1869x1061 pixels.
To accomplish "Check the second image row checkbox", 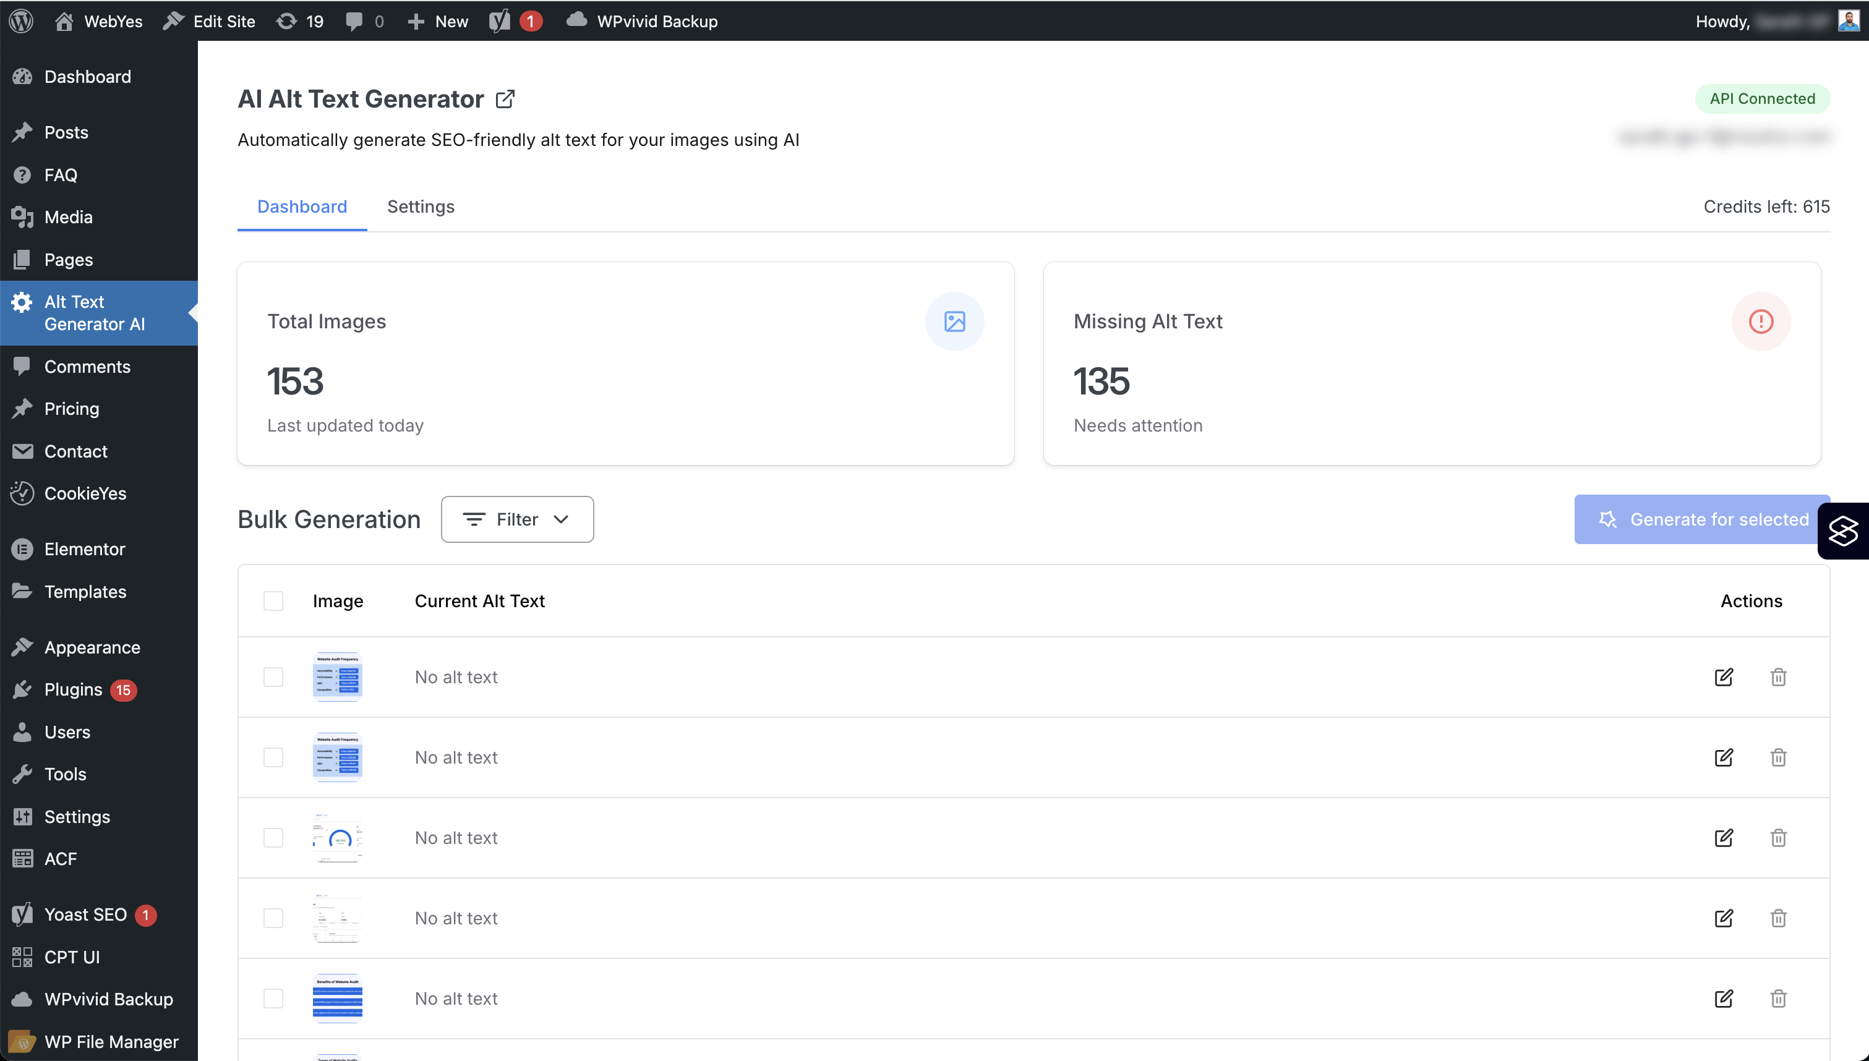I will pos(273,757).
